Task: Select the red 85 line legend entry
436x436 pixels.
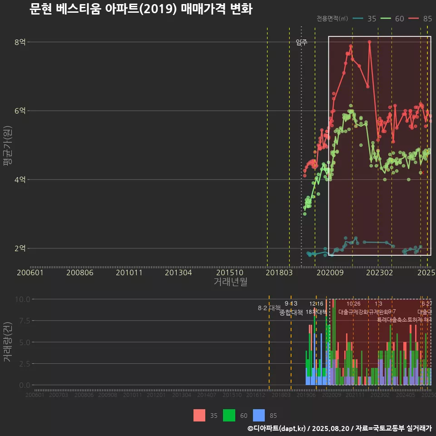Action: (x=420, y=19)
